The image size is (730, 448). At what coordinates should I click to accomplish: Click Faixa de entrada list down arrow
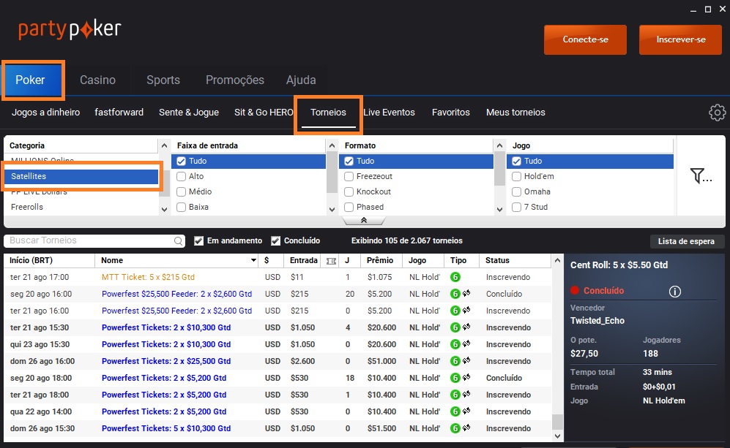(332, 210)
